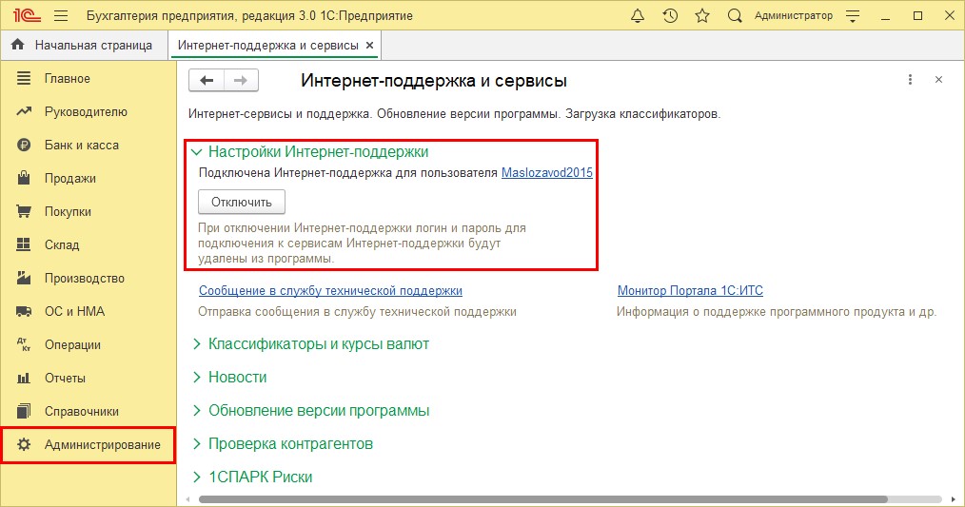Click the scrollbar right arrow
965x507 pixels.
coord(954,499)
